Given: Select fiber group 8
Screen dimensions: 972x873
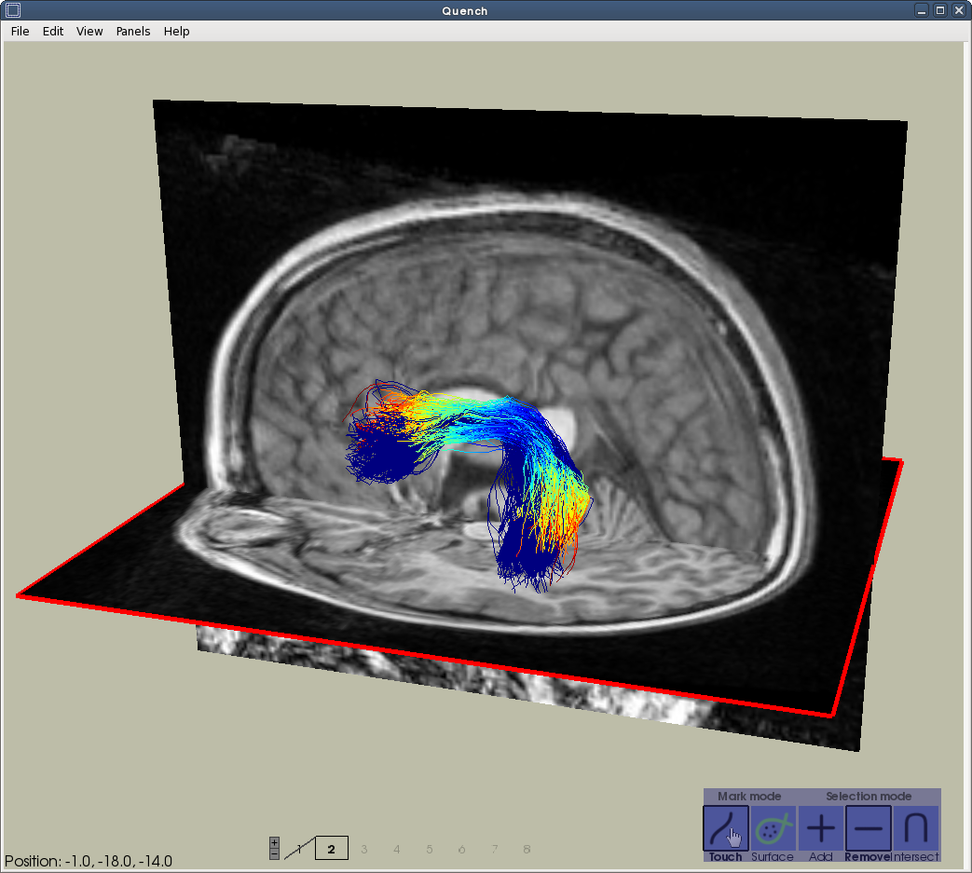Looking at the screenshot, I should (527, 849).
